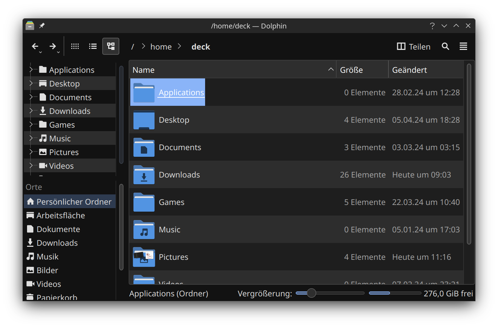The width and height of the screenshot is (498, 328).
Task: Click the free disk space bar
Action: (x=395, y=293)
